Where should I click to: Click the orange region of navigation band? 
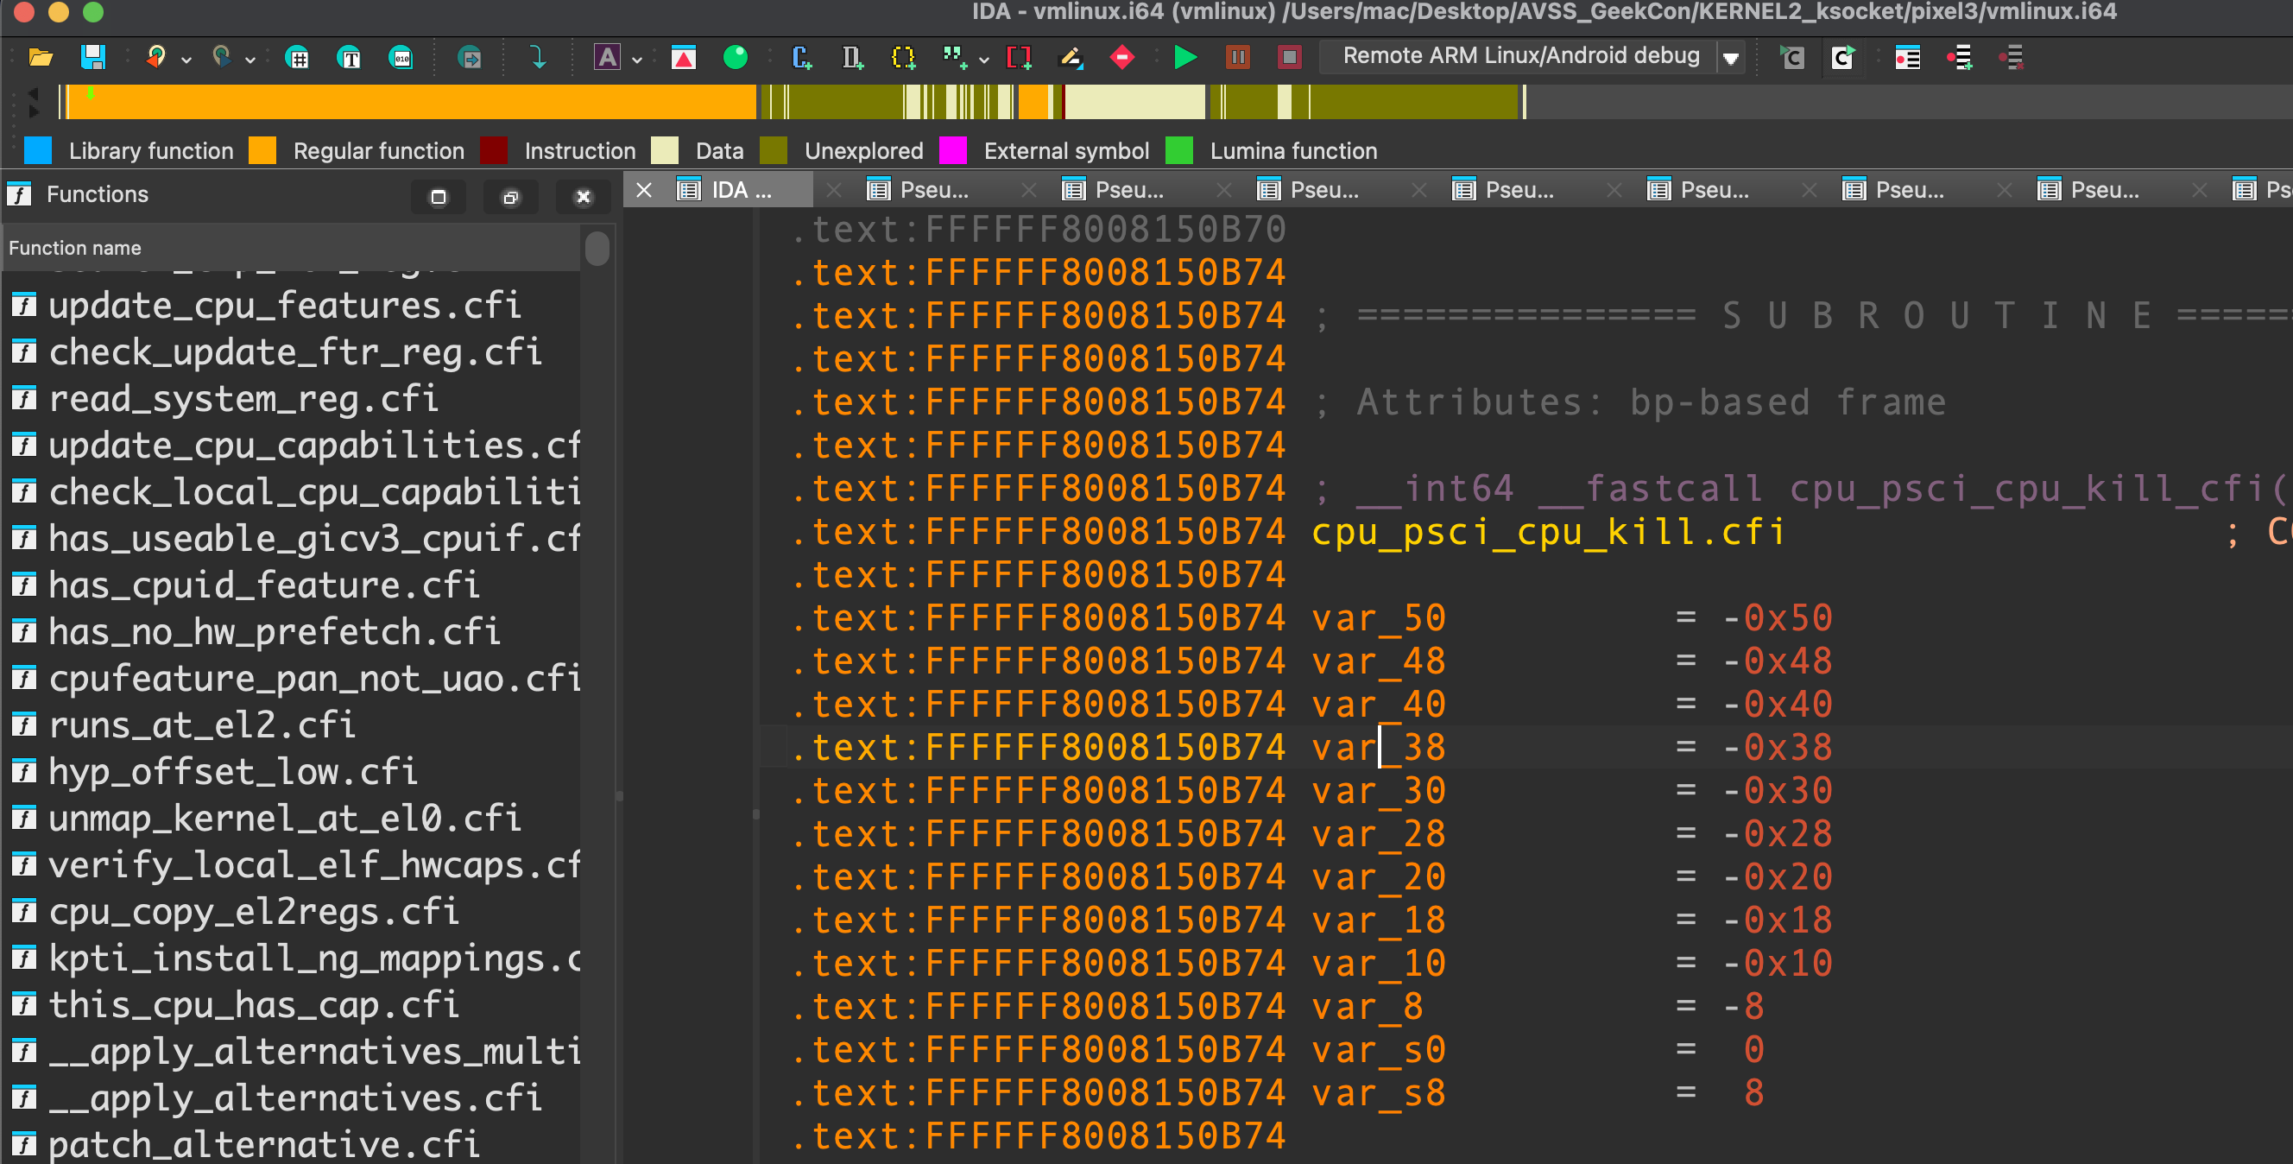tap(409, 103)
